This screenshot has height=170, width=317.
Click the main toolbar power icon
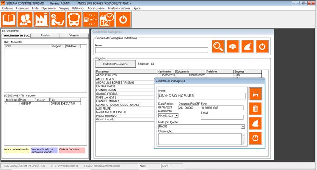click(124, 20)
